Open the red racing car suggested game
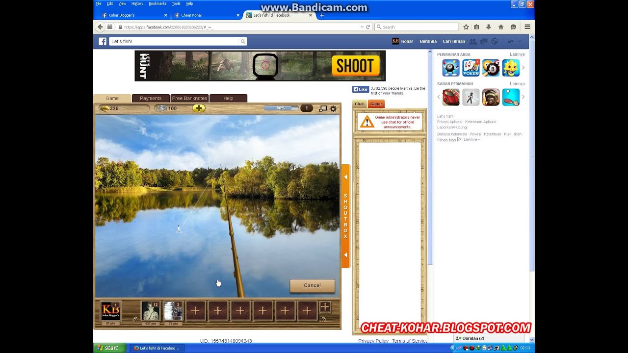 pos(451,97)
